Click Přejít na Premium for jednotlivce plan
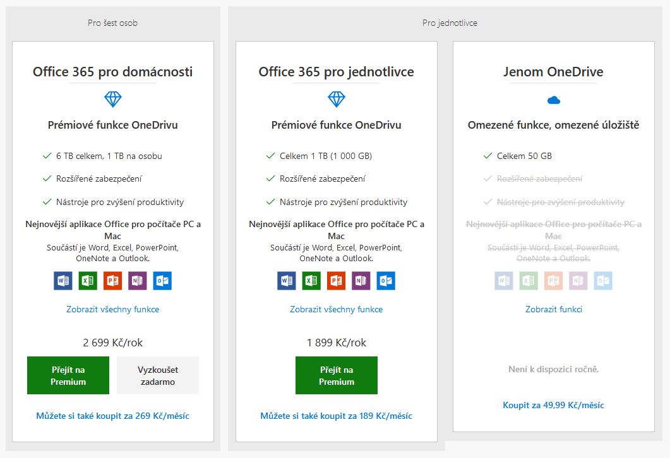Image resolution: width=670 pixels, height=458 pixels. 337,375
